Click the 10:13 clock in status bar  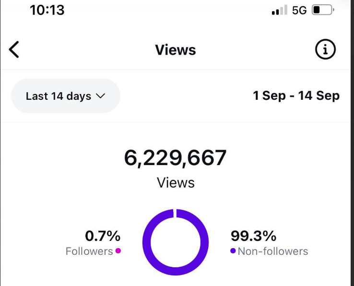(x=47, y=10)
